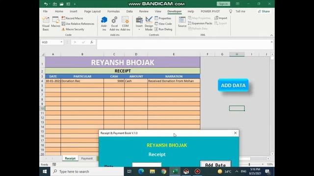Switch to the Data tab
Screen dimensions: 314x176
coord(130,11)
